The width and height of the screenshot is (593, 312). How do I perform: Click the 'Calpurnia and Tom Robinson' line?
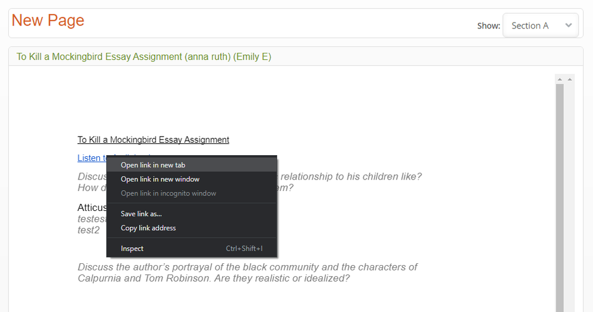[213, 278]
